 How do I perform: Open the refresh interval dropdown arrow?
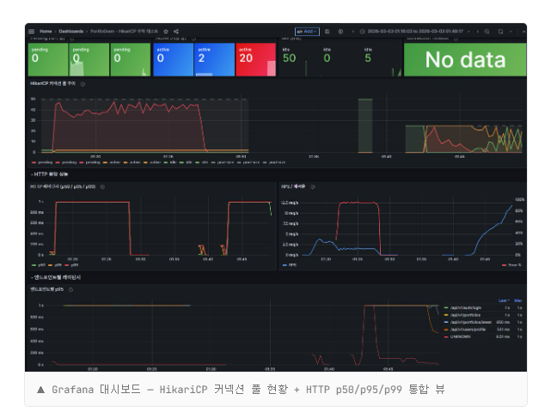pos(511,32)
